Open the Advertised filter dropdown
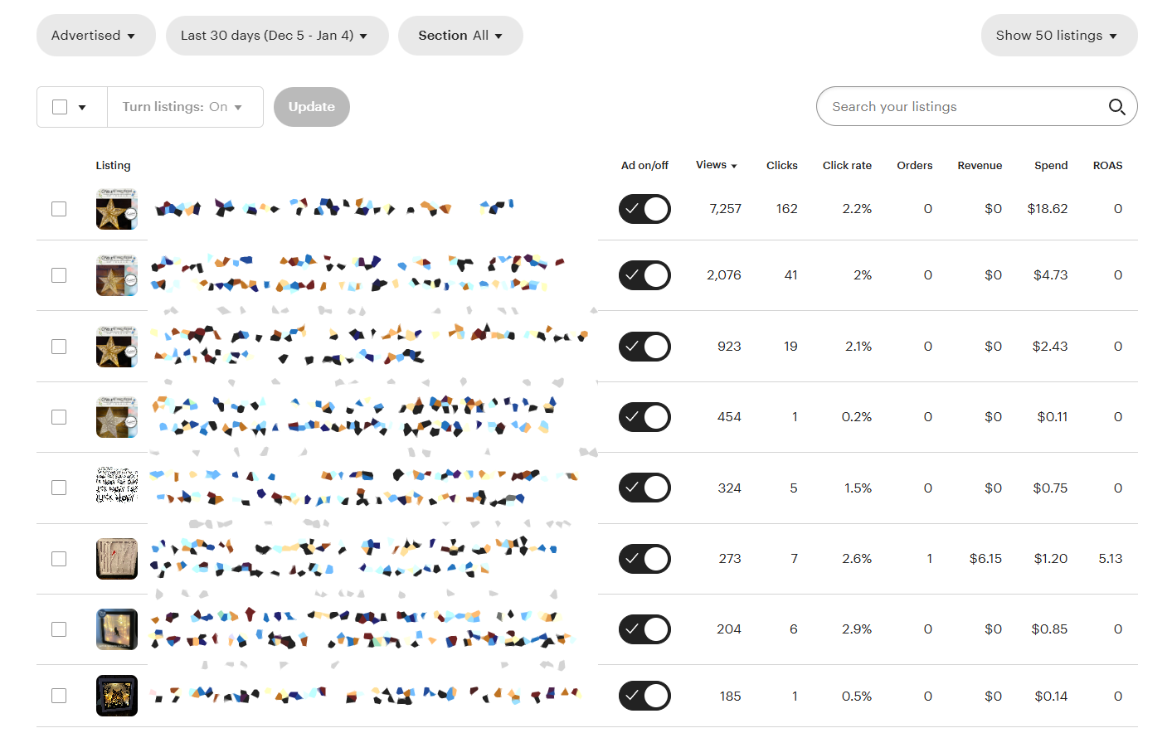 pos(95,36)
